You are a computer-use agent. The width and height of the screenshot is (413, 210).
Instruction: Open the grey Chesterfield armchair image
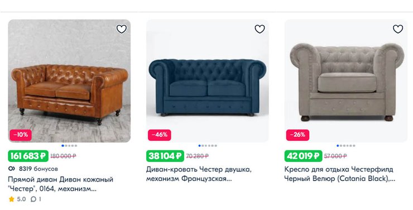coord(346,81)
